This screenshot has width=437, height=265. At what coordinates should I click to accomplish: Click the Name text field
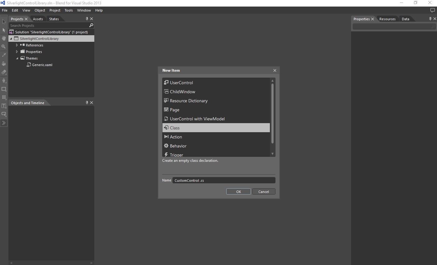(x=223, y=181)
